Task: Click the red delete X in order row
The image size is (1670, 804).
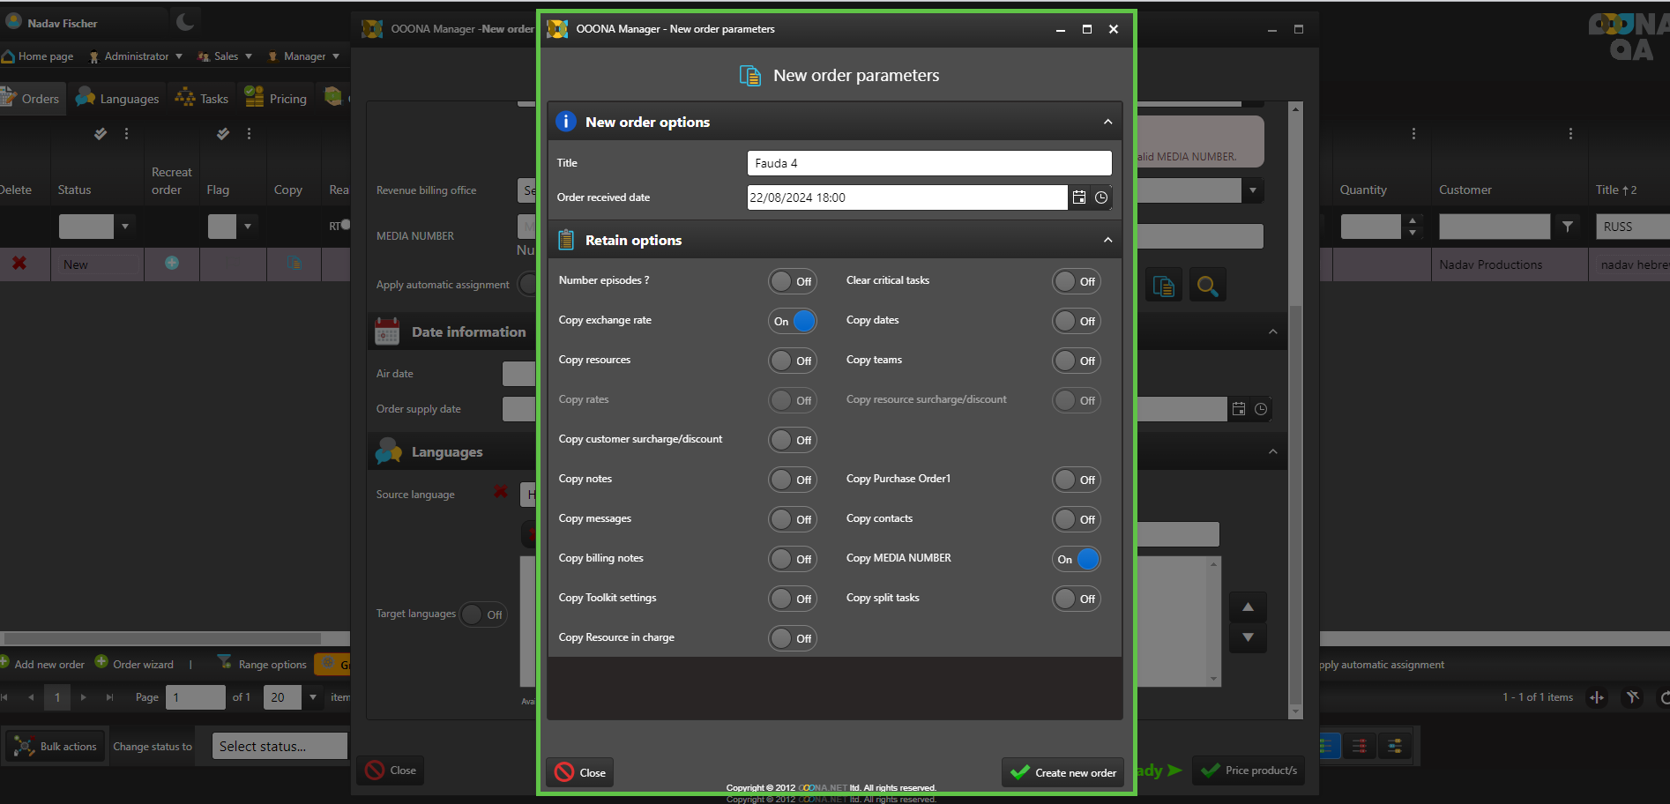Action: [x=19, y=264]
